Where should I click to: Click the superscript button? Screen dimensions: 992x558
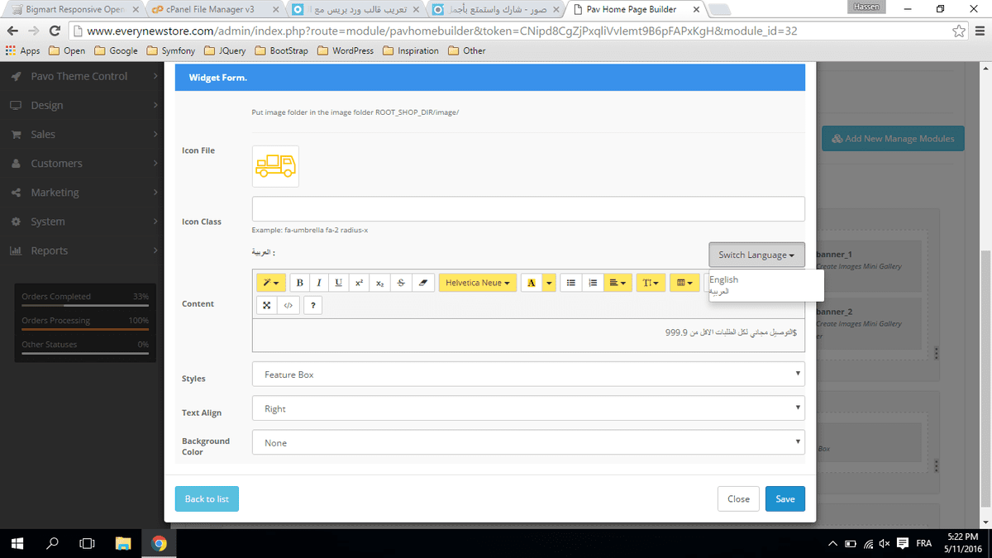(x=360, y=283)
